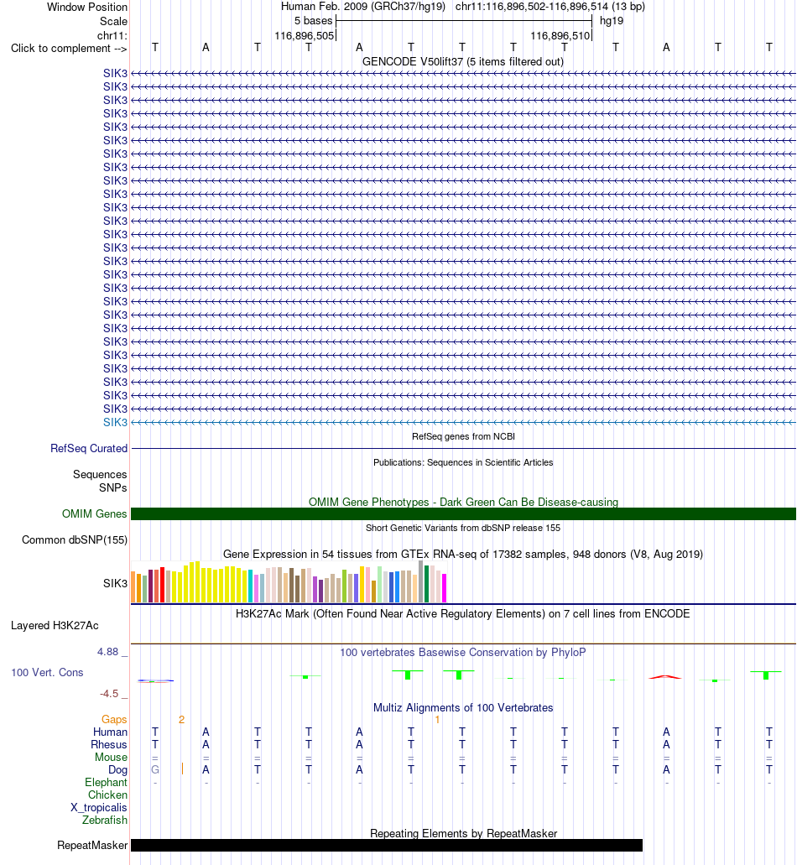Click the orange gap count '1'

pyautogui.click(x=437, y=719)
